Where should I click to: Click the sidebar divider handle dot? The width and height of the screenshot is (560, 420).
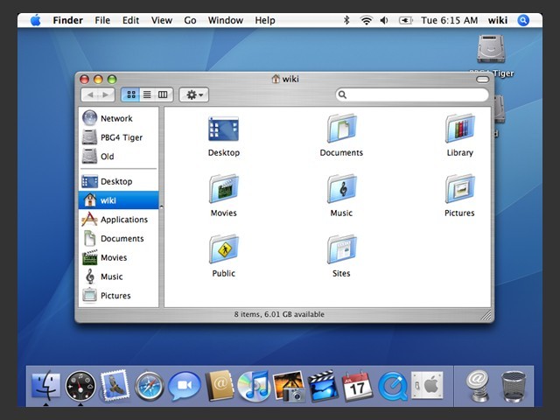click(x=161, y=206)
